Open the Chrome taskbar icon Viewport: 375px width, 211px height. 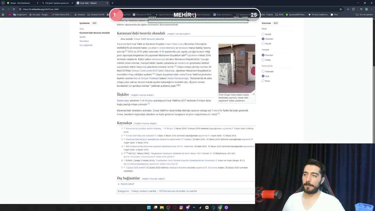(220, 207)
